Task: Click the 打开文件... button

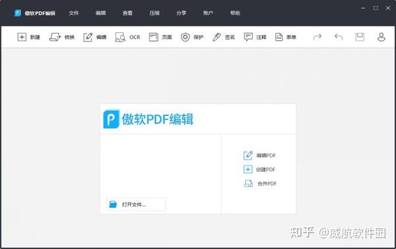Action: (136, 204)
